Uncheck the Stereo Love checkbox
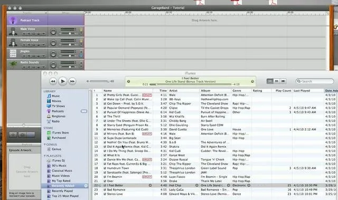This screenshot has width=338, height=200. click(x=105, y=194)
